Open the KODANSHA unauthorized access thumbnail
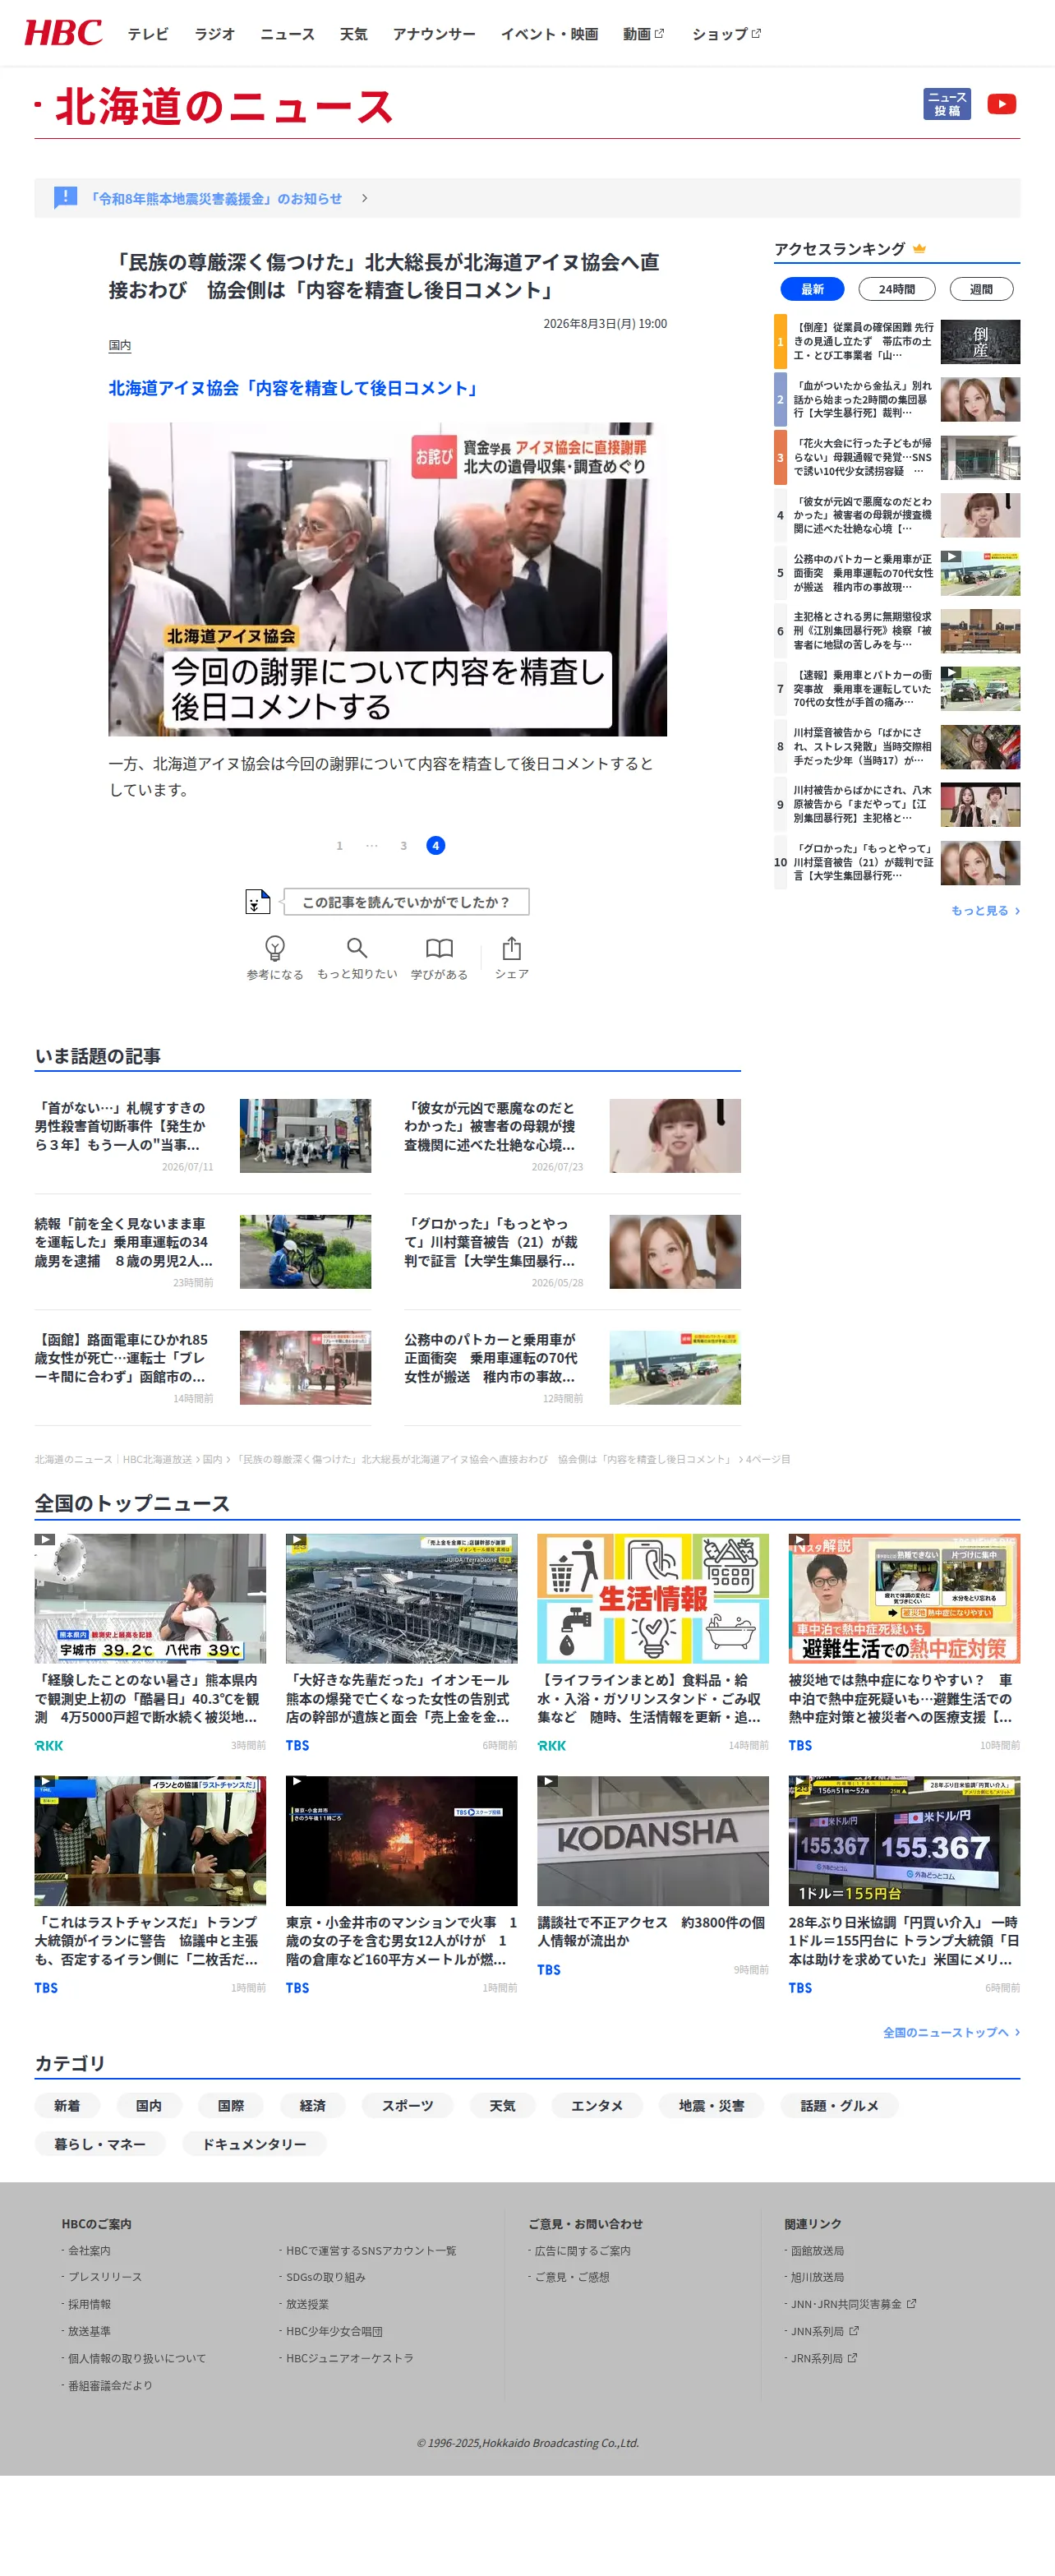This screenshot has width=1055, height=2576. click(652, 1840)
